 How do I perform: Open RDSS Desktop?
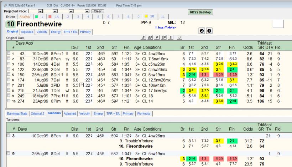pos(200,12)
